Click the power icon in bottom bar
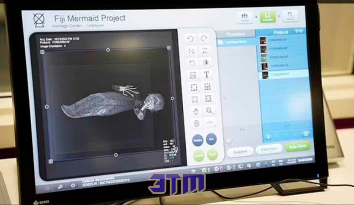 tap(73, 186)
